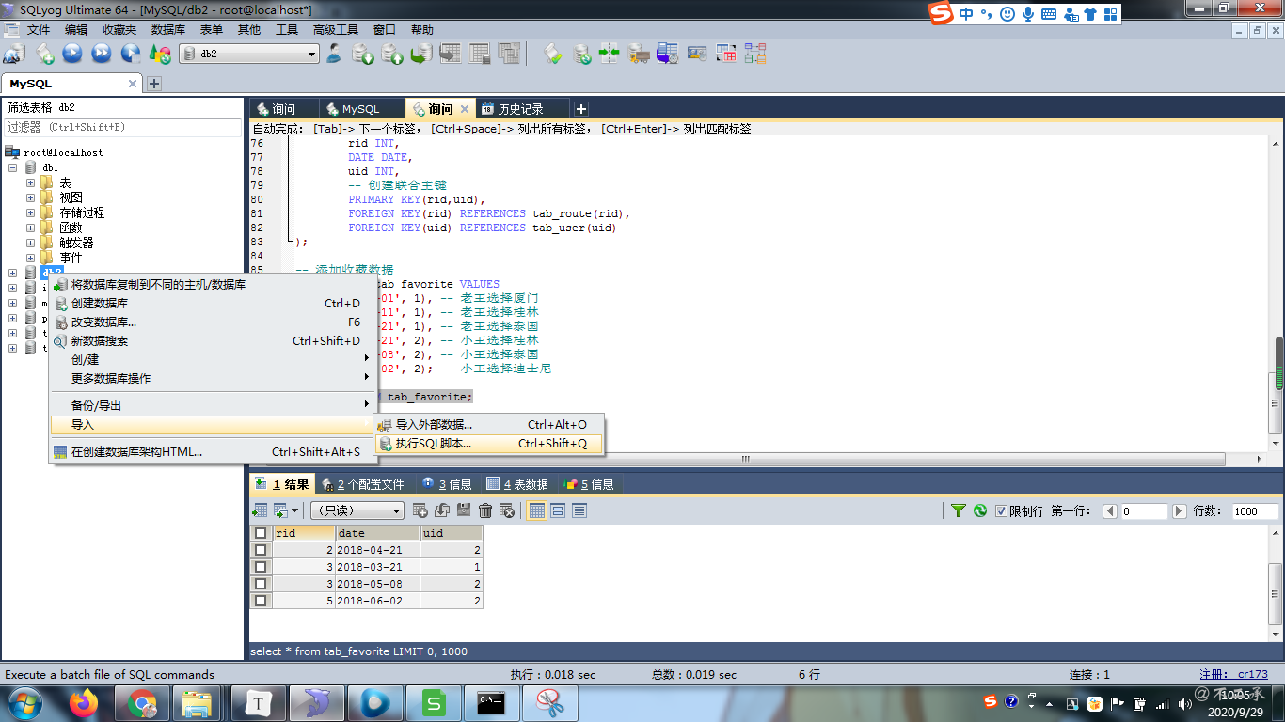Open the schema designer icon

[754, 54]
